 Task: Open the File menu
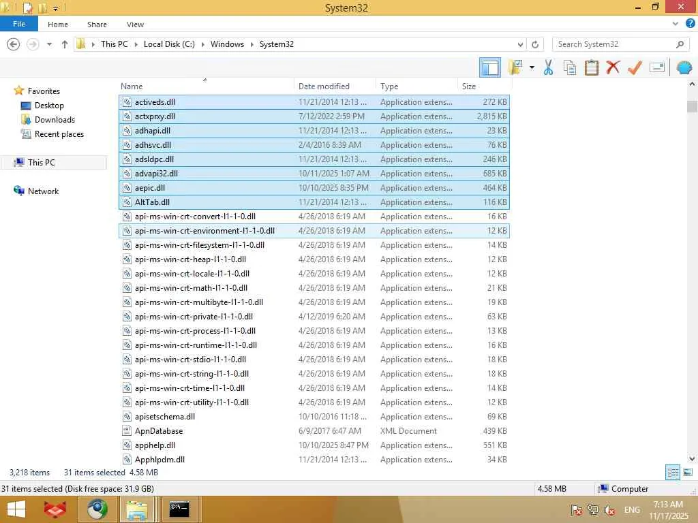click(x=19, y=24)
